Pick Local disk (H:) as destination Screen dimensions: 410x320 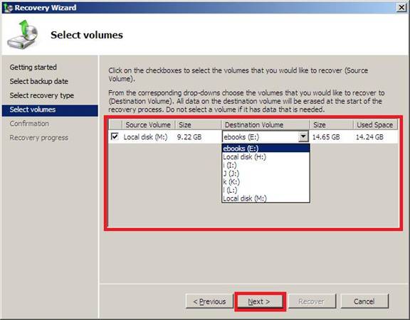point(266,156)
